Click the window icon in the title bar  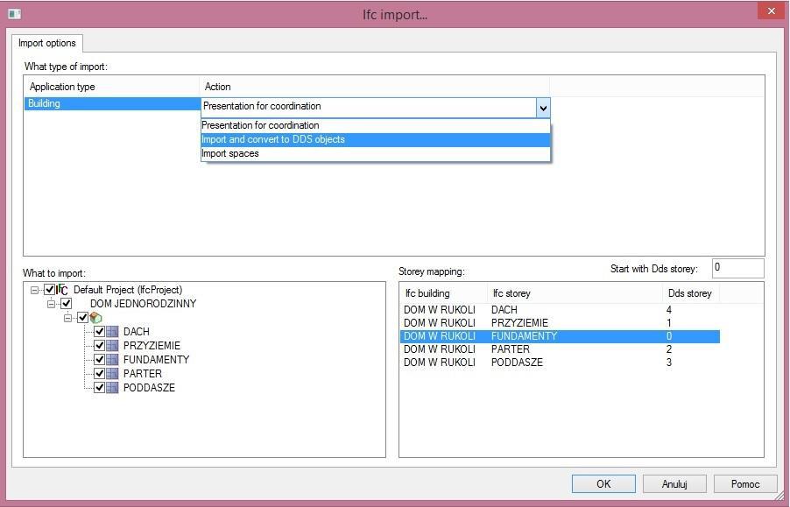(x=14, y=13)
